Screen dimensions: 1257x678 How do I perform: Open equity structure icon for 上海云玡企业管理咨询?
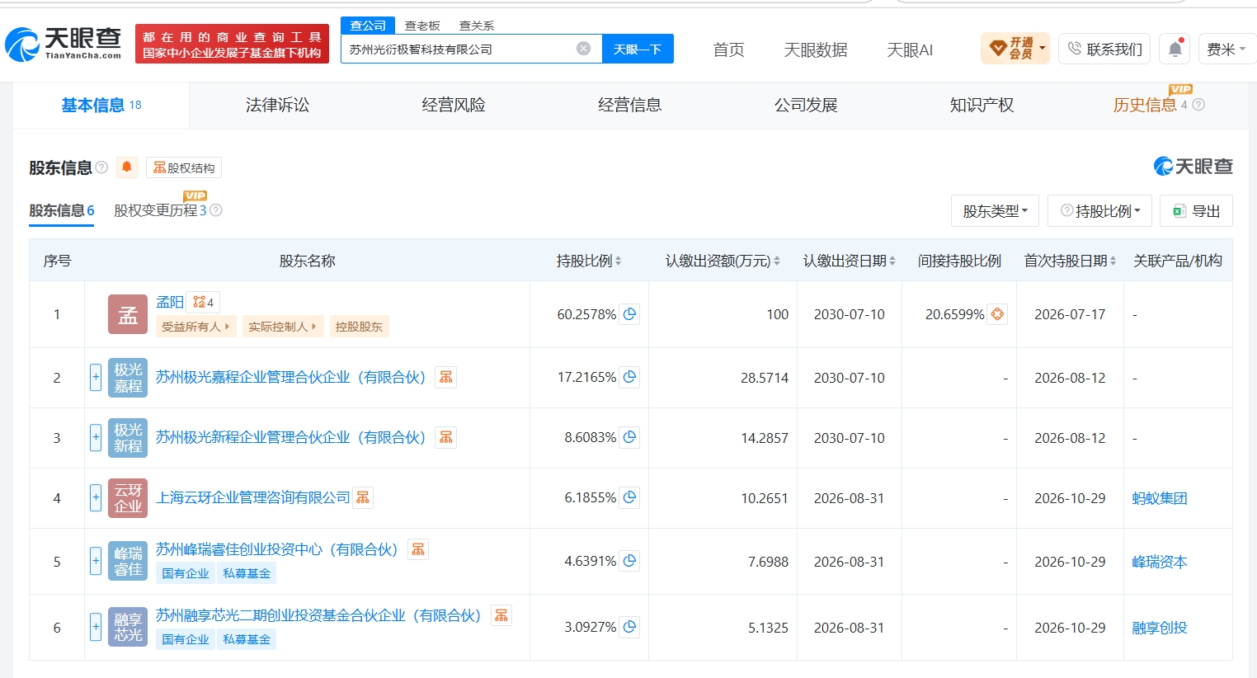(363, 497)
